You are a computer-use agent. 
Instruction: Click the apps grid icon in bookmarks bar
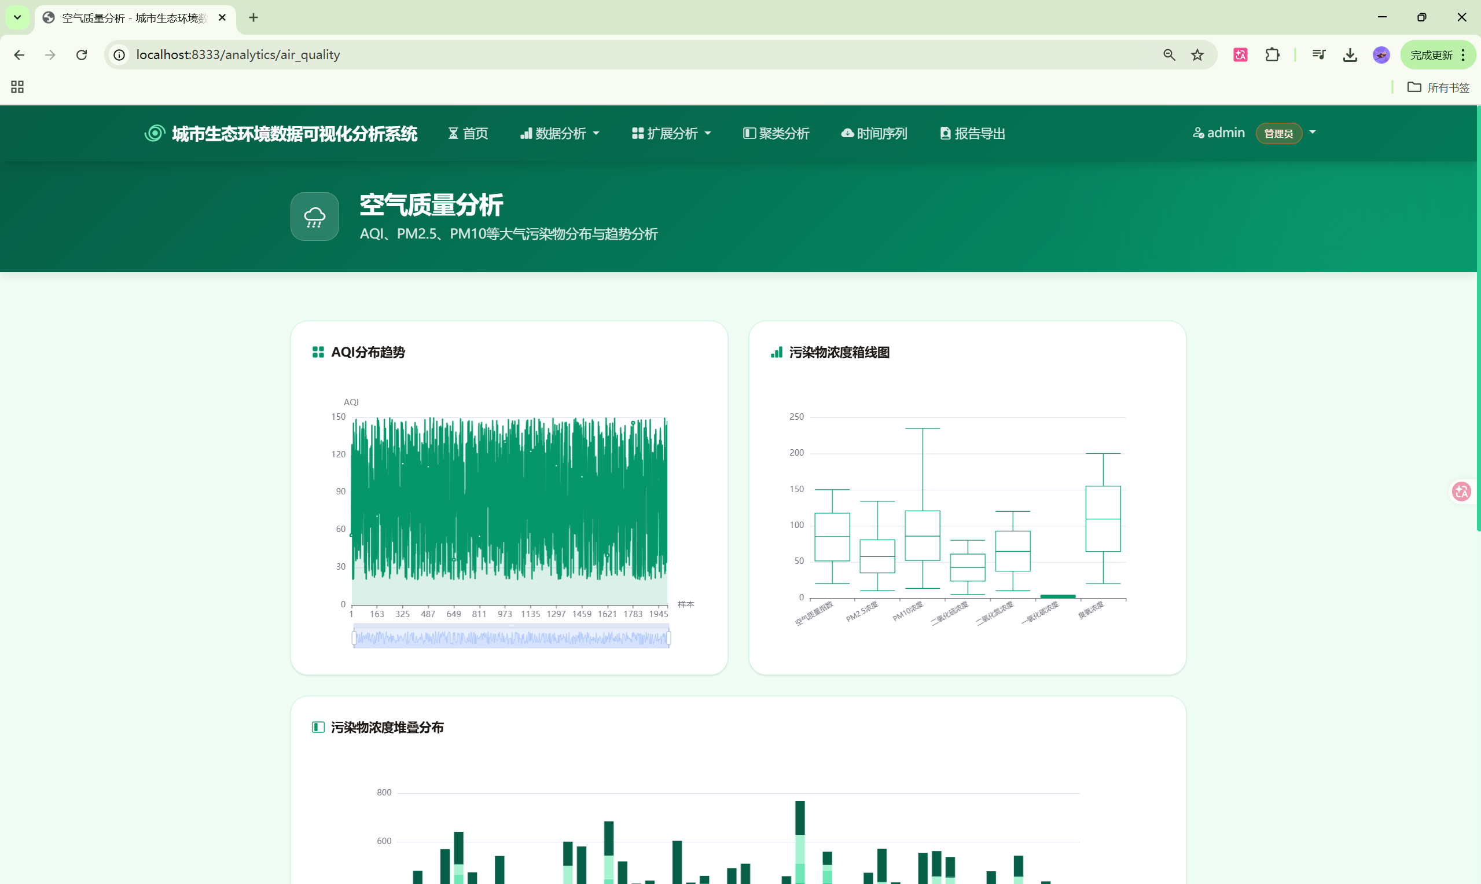[x=17, y=87]
